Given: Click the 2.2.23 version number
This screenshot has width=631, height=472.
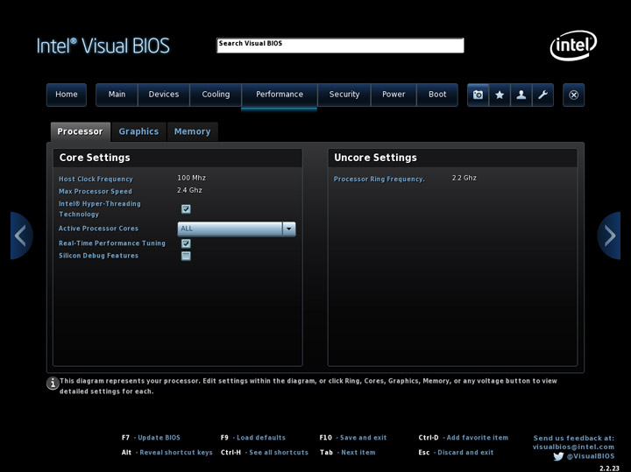Looking at the screenshot, I should [609, 468].
